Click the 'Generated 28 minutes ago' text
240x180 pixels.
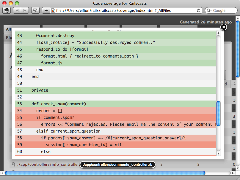point(206,22)
